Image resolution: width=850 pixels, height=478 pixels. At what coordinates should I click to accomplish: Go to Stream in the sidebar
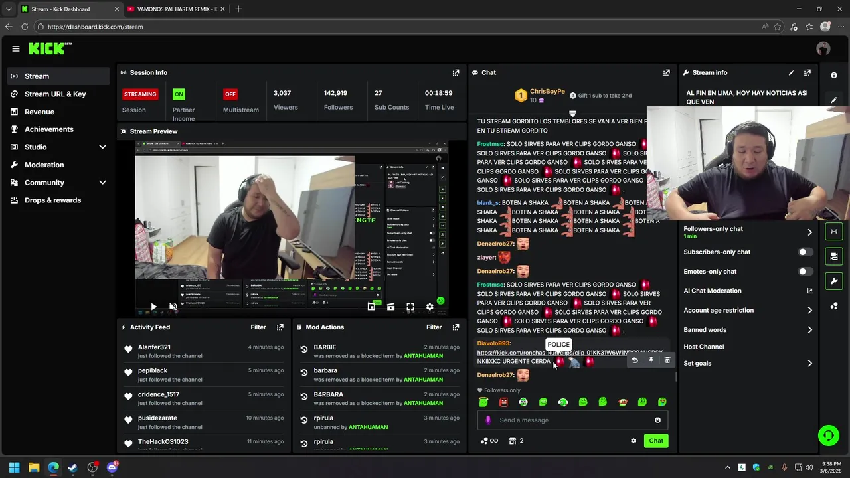click(58, 76)
